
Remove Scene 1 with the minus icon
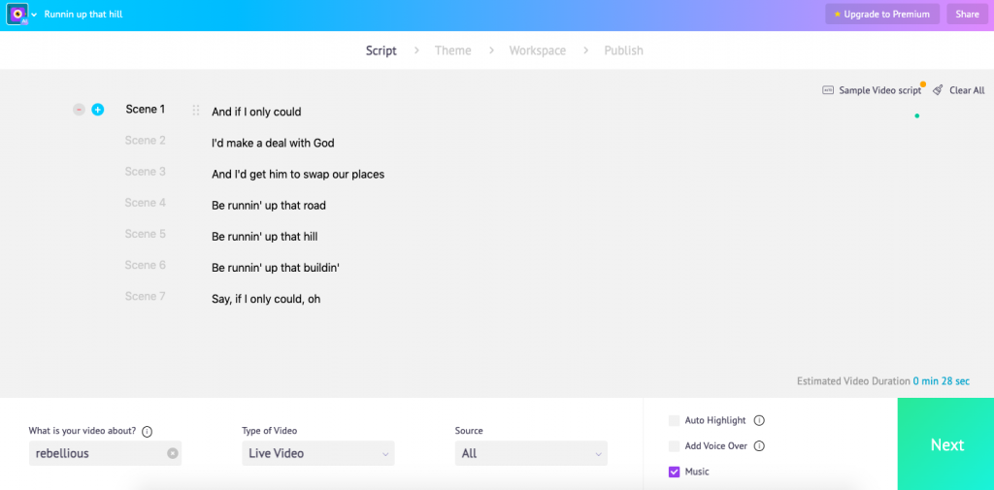[79, 110]
